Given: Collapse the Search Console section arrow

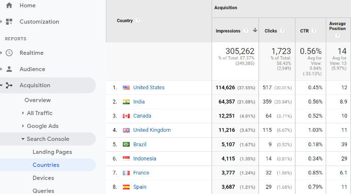Looking at the screenshot, I should click(x=23, y=139).
